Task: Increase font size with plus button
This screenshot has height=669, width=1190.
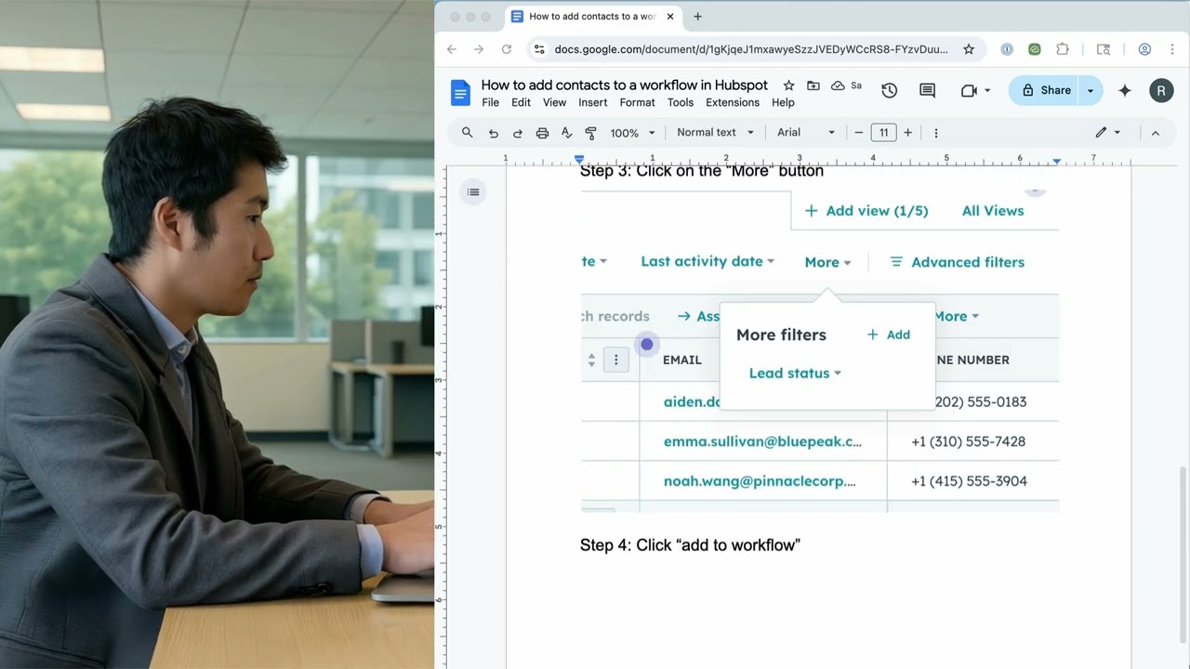Action: tap(907, 133)
